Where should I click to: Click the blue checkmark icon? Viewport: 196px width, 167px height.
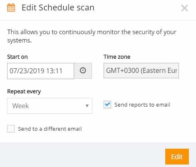[x=107, y=104]
